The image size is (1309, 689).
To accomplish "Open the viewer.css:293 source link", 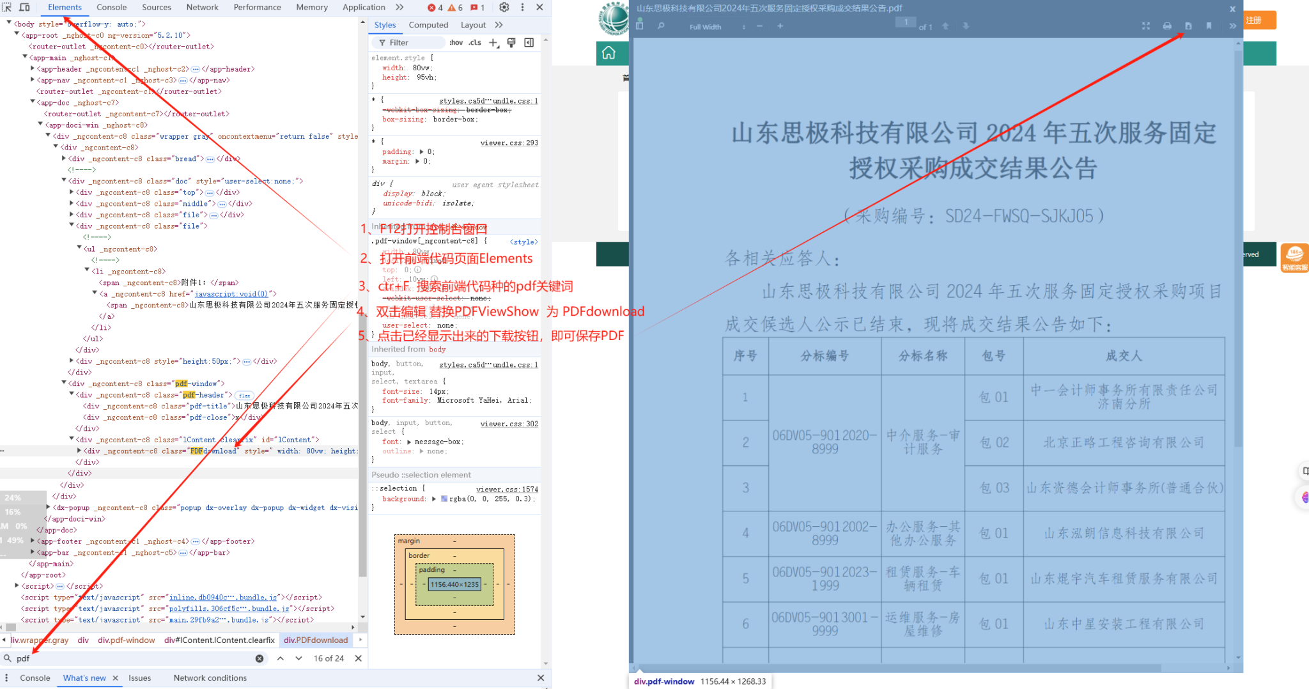I will 509,143.
